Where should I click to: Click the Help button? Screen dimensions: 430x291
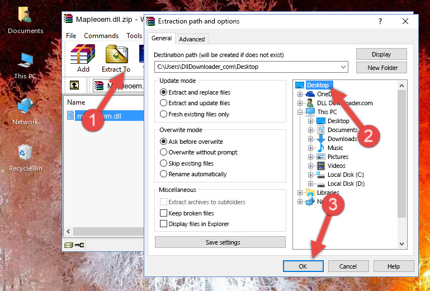coord(394,266)
